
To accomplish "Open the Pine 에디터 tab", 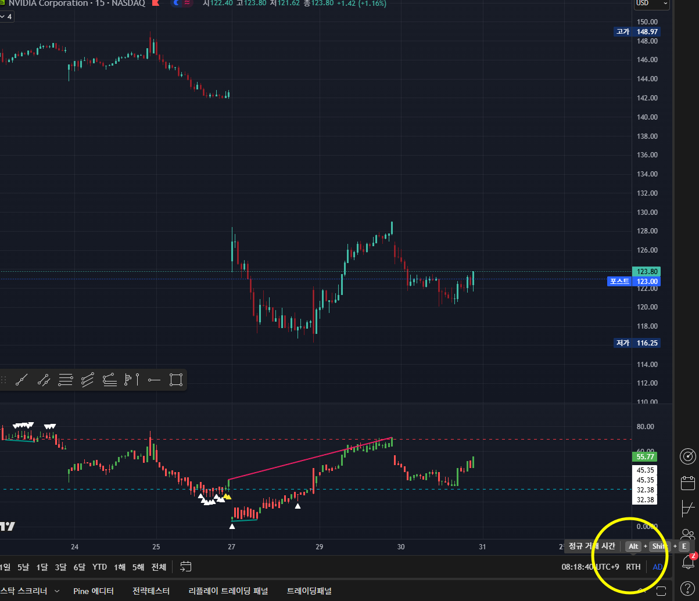I will (x=94, y=591).
